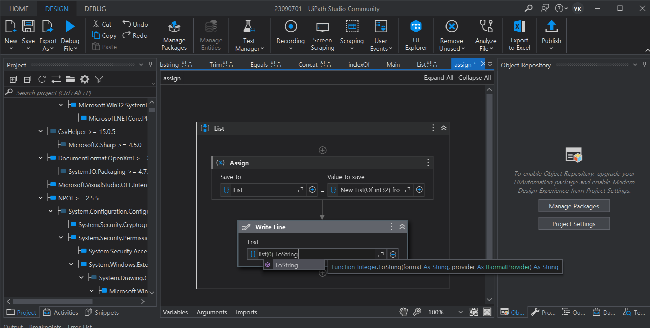Toggle overview panel icon
This screenshot has height=328, width=650.
[487, 312]
